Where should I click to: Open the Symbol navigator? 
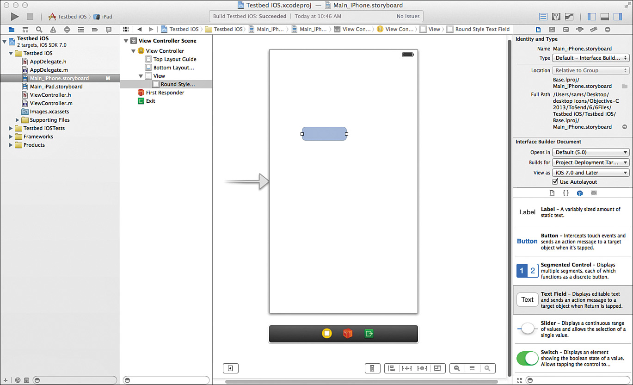pyautogui.click(x=25, y=29)
